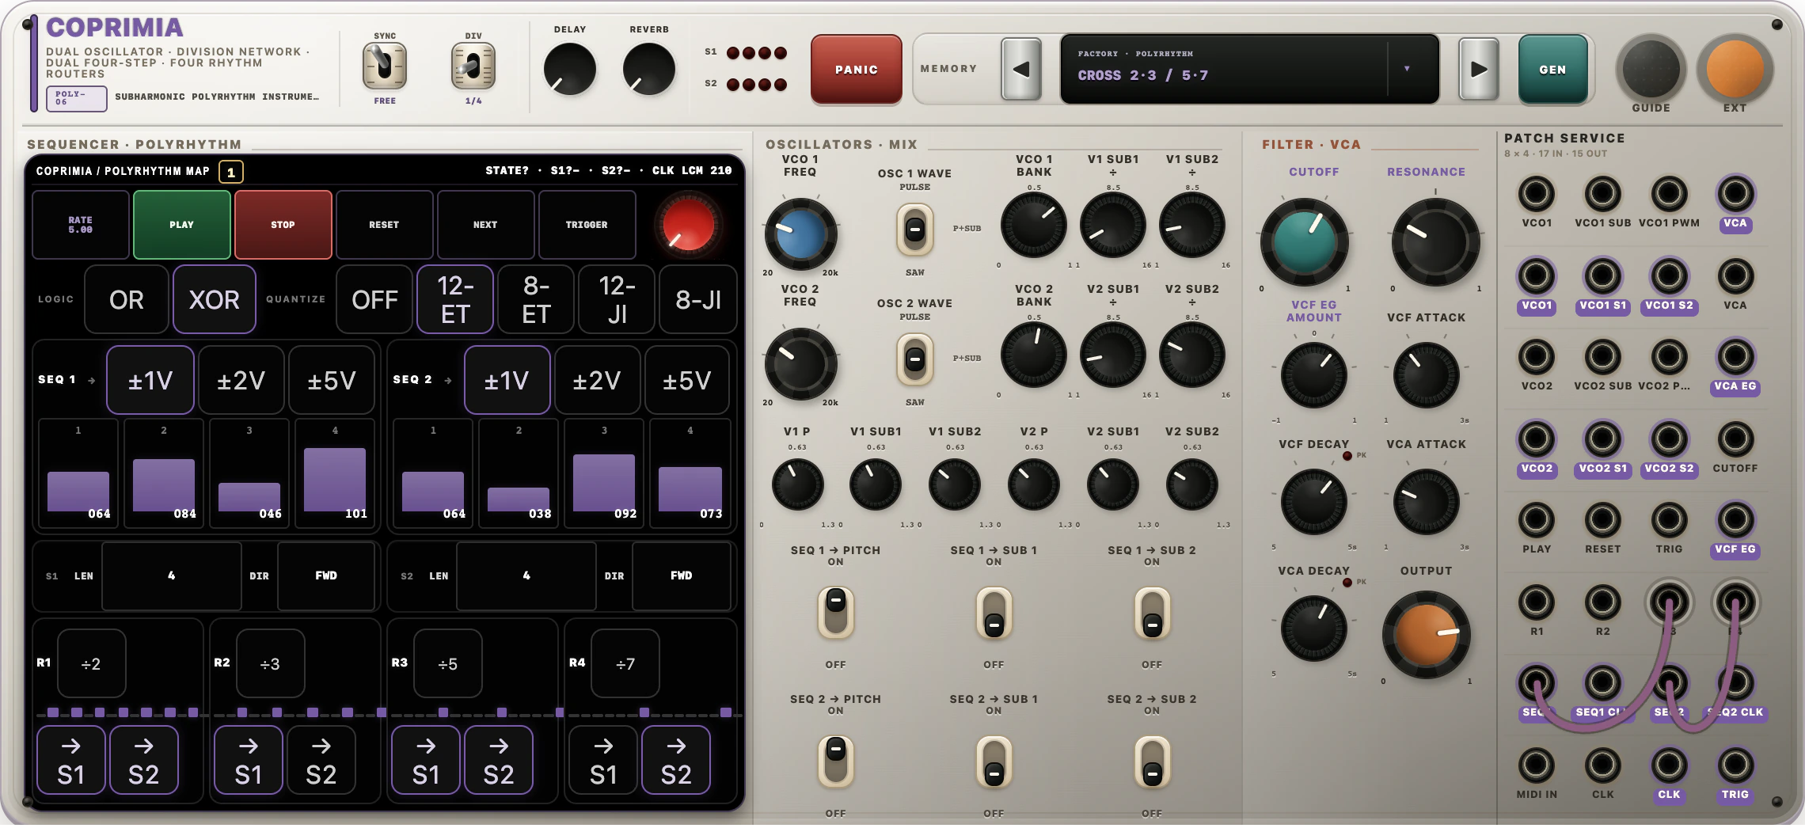
Task: Select 8-JI quantize mode
Action: pos(698,299)
